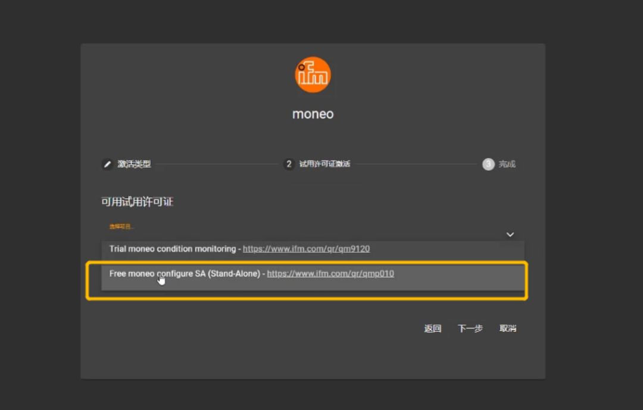Select the 完成 step label
The height and width of the screenshot is (410, 643).
tap(507, 164)
